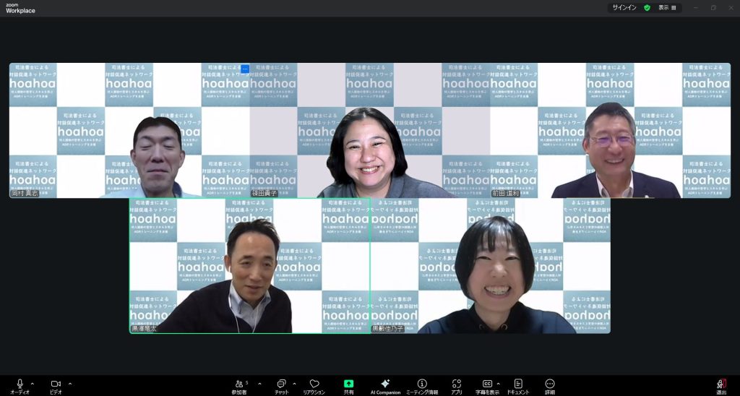Open video settings arrow beside ビデオ
This screenshot has width=740, height=396.
pos(70,383)
